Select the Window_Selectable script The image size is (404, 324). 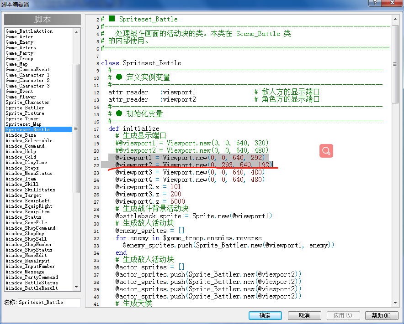[x=29, y=140]
